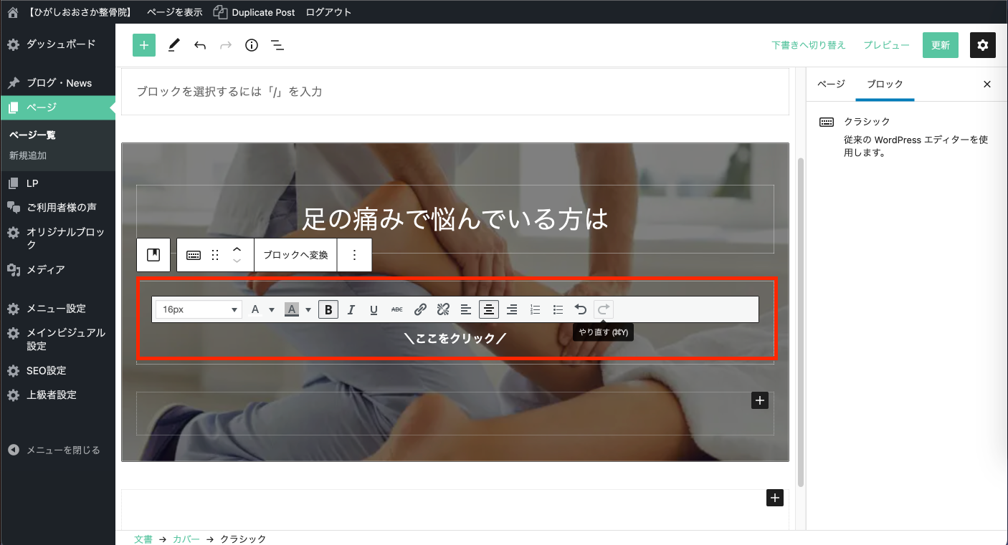Screen dimensions: 1008x545
Task: Click the green block inserter plus button
Action: click(144, 45)
